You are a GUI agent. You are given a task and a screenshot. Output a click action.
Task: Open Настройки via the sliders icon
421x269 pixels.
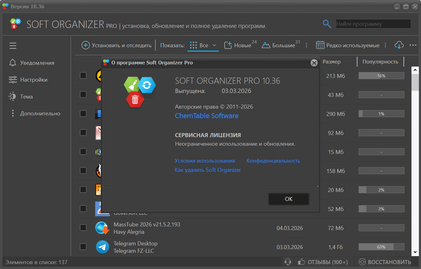click(x=13, y=80)
